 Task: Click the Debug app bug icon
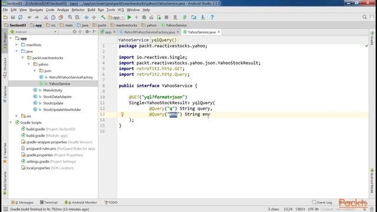point(144,17)
